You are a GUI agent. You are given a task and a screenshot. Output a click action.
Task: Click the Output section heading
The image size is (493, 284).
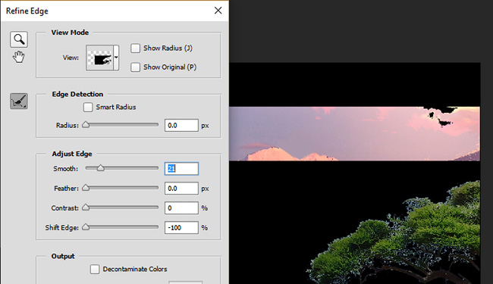point(63,256)
